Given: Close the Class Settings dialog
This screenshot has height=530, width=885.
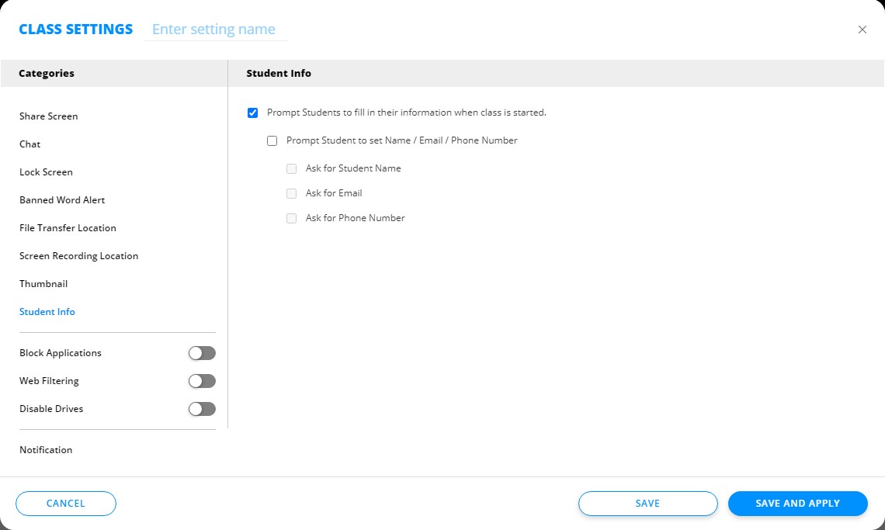Looking at the screenshot, I should (x=862, y=29).
